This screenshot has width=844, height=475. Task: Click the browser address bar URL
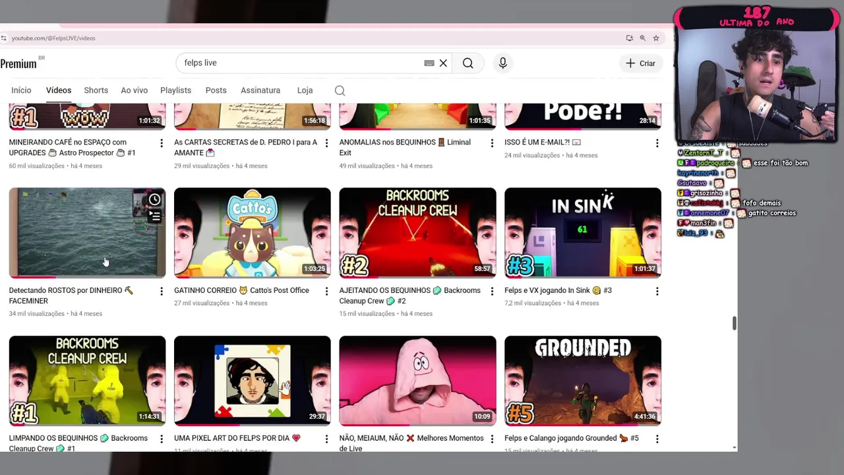(53, 38)
